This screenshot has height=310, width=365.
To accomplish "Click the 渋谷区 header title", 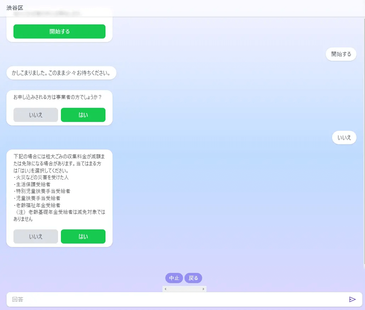I will click(15, 8).
